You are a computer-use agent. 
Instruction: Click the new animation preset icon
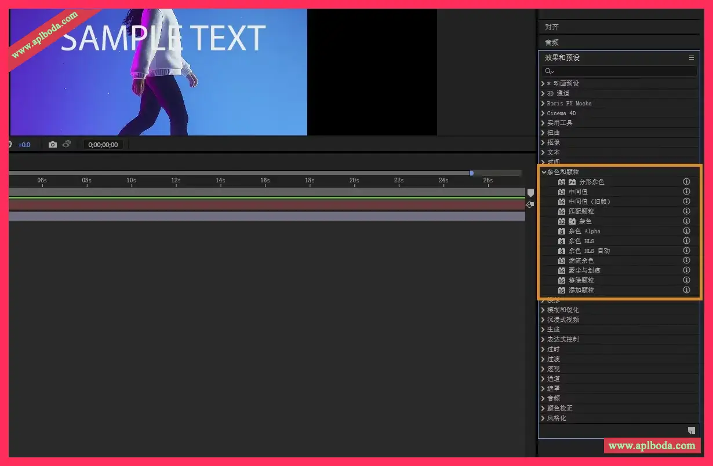coord(691,430)
